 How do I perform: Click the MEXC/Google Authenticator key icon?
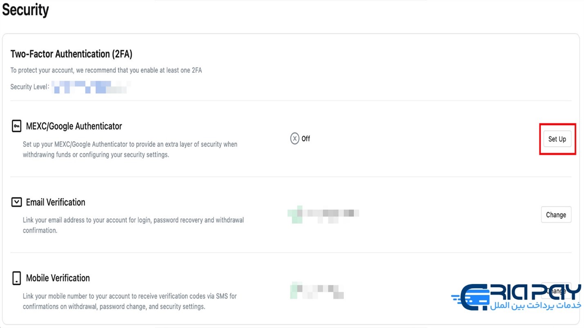[x=16, y=126]
